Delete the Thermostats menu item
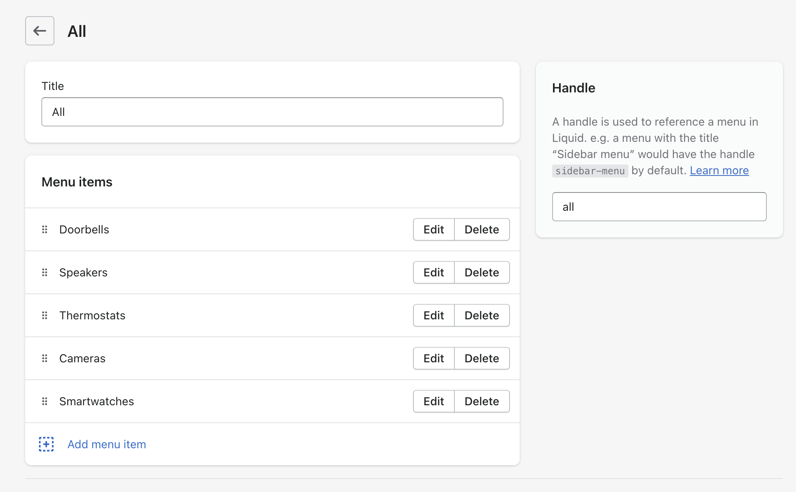The image size is (796, 492). (482, 315)
